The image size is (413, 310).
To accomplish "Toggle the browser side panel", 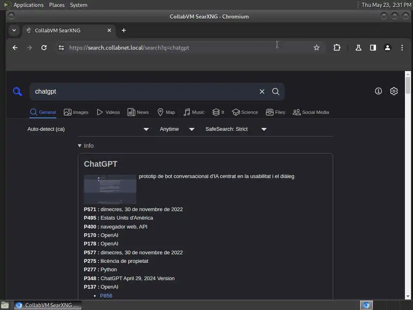I will [x=373, y=48].
